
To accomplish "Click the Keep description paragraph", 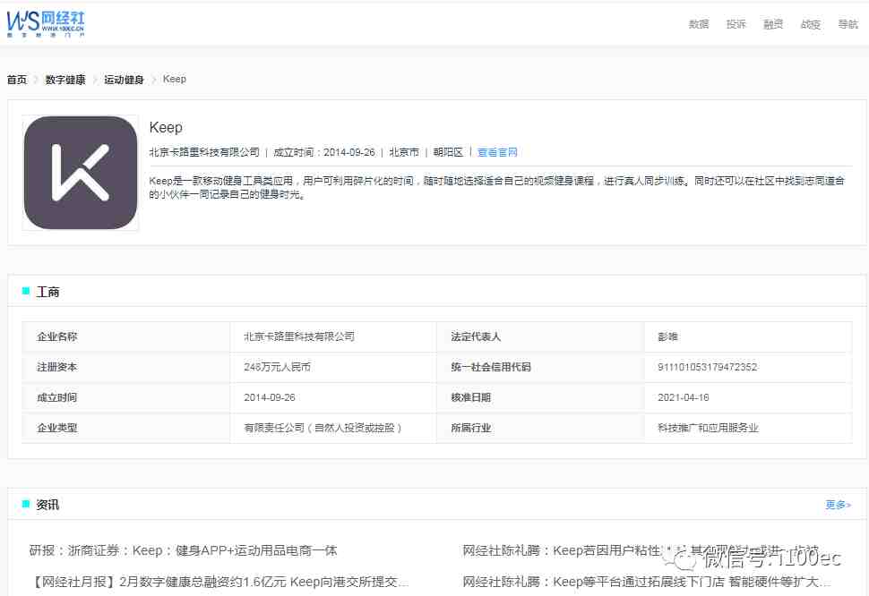I will (x=496, y=187).
